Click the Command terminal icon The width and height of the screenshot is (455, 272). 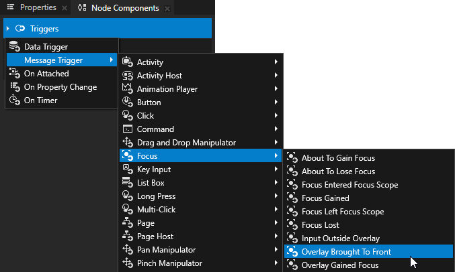pos(127,129)
